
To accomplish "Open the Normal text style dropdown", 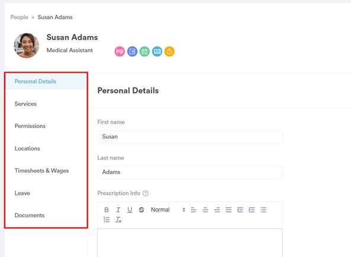I will [168, 210].
